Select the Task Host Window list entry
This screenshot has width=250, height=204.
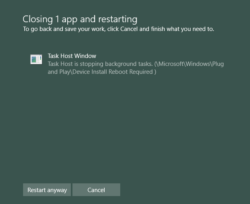pos(127,64)
